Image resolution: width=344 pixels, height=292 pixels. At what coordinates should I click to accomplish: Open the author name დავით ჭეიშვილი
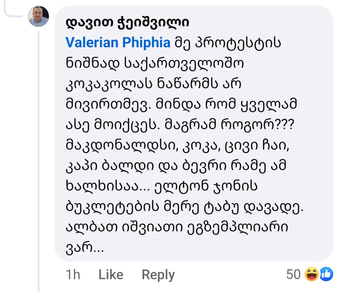coord(127,23)
